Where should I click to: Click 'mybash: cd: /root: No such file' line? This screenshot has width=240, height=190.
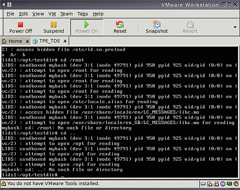click(x=67, y=128)
